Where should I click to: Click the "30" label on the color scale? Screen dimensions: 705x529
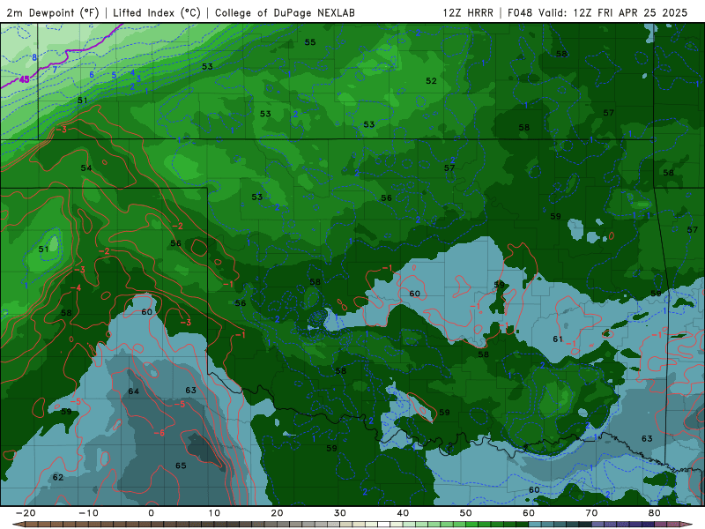tap(340, 513)
